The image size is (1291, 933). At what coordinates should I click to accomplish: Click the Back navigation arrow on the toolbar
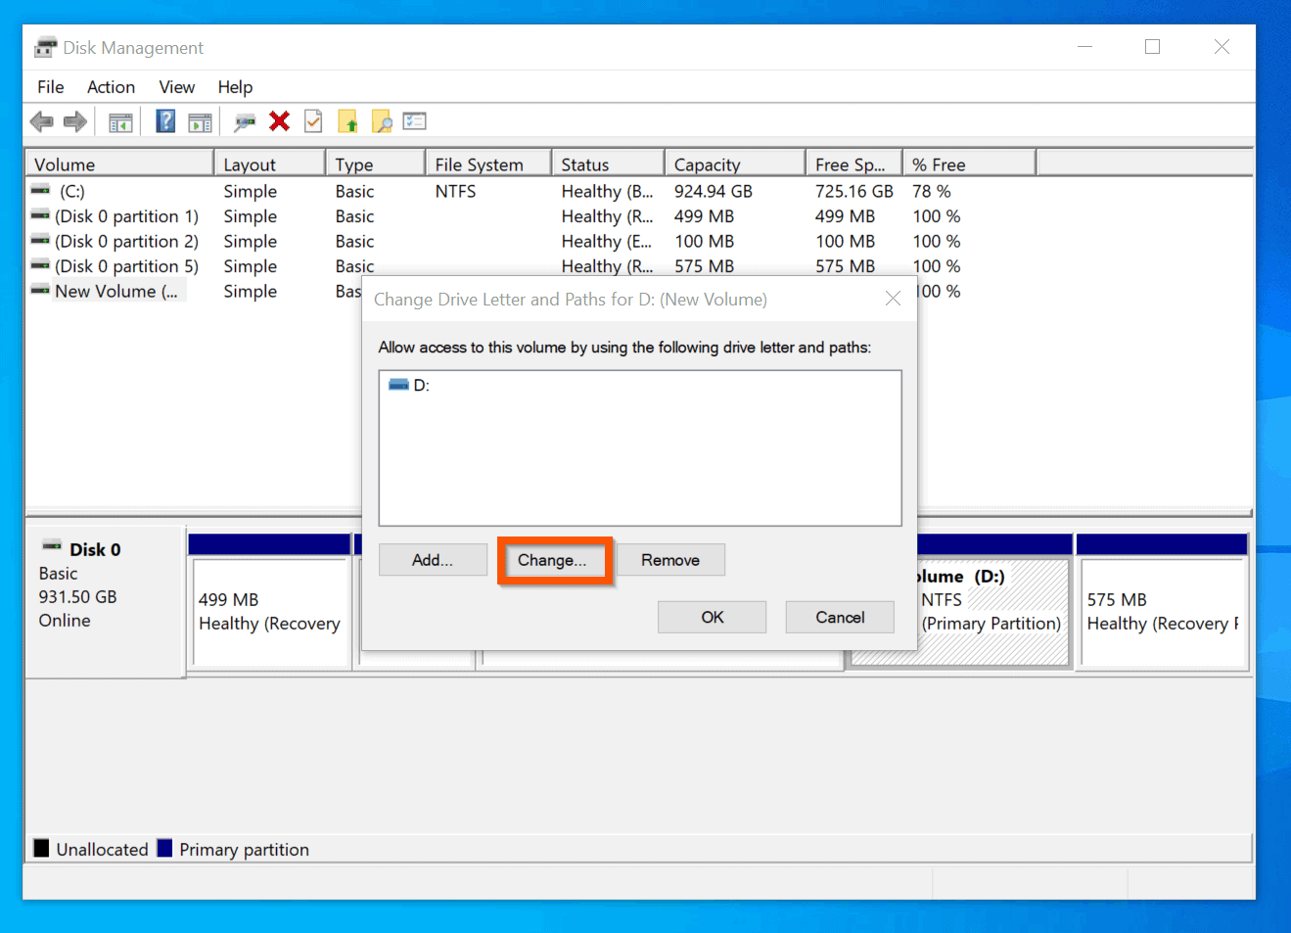41,120
